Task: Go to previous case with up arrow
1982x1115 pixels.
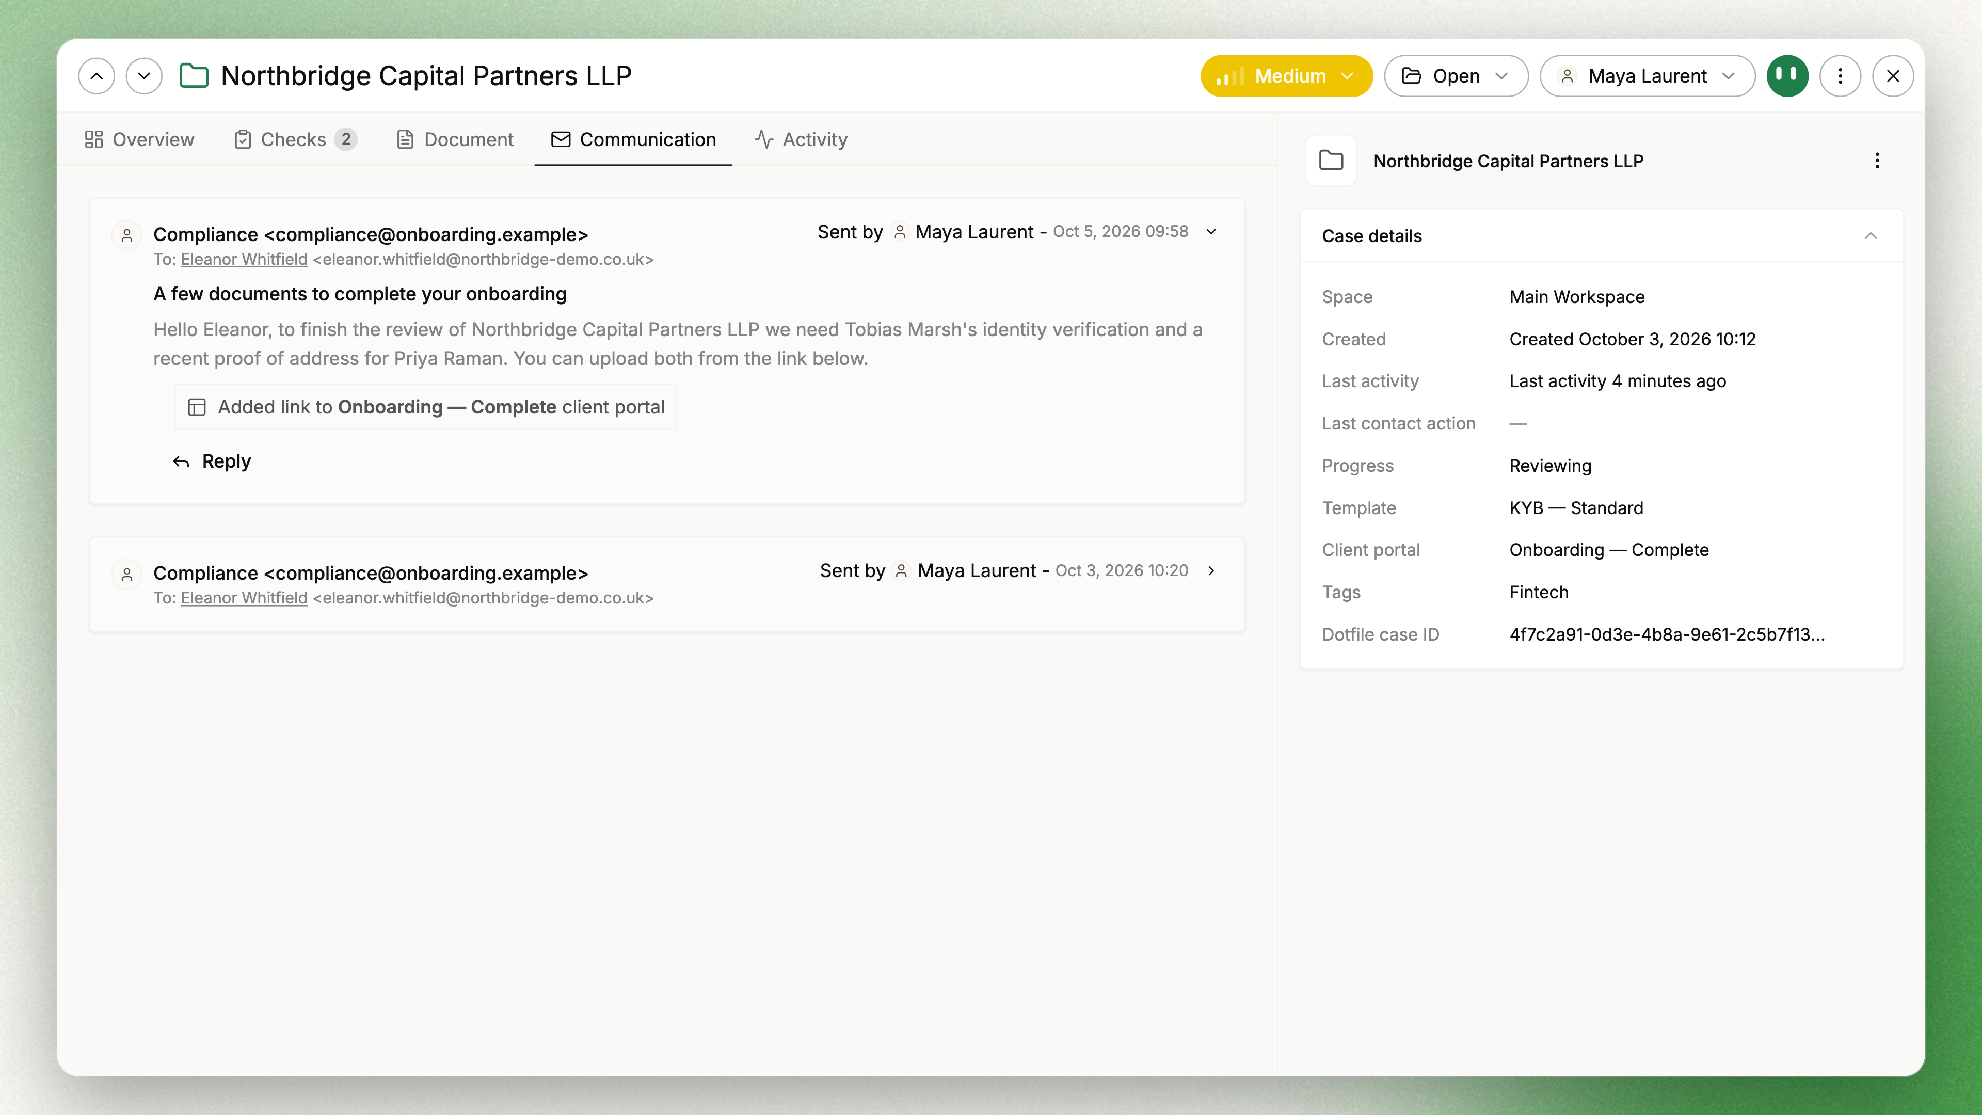Action: (96, 76)
